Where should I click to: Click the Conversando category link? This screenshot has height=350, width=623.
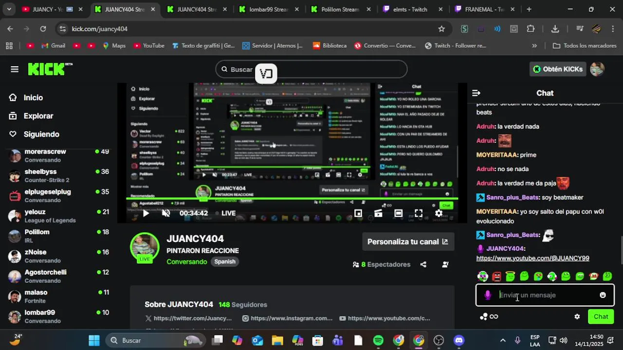[x=187, y=262]
